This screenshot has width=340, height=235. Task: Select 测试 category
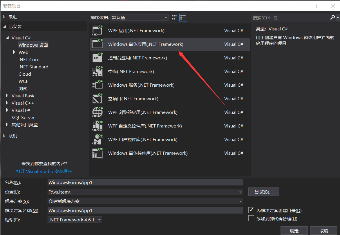coord(23,89)
